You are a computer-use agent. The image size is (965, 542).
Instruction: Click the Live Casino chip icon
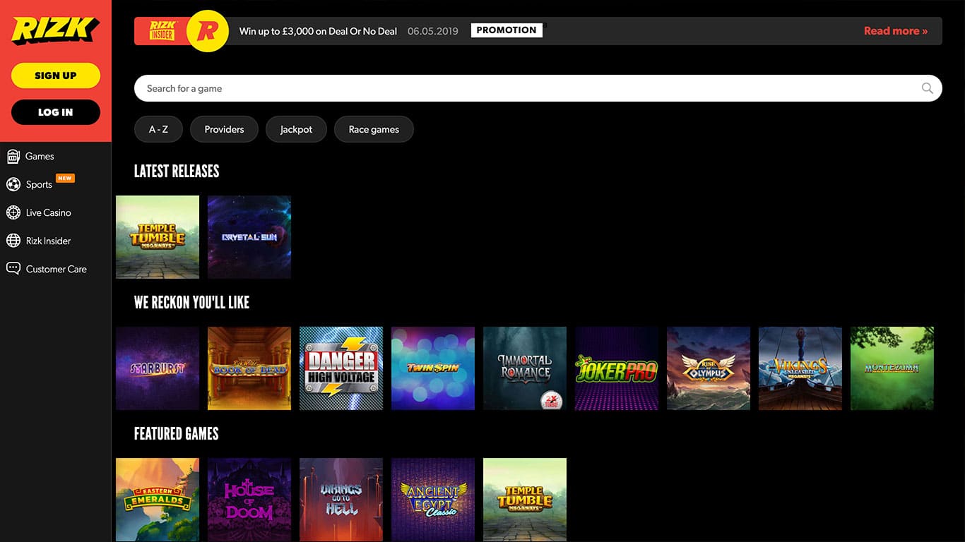[13, 212]
